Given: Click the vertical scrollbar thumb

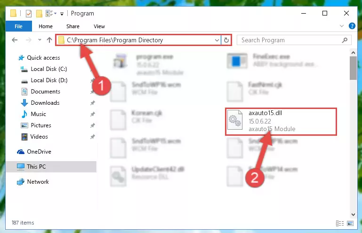Looking at the screenshot, I should (x=353, y=68).
